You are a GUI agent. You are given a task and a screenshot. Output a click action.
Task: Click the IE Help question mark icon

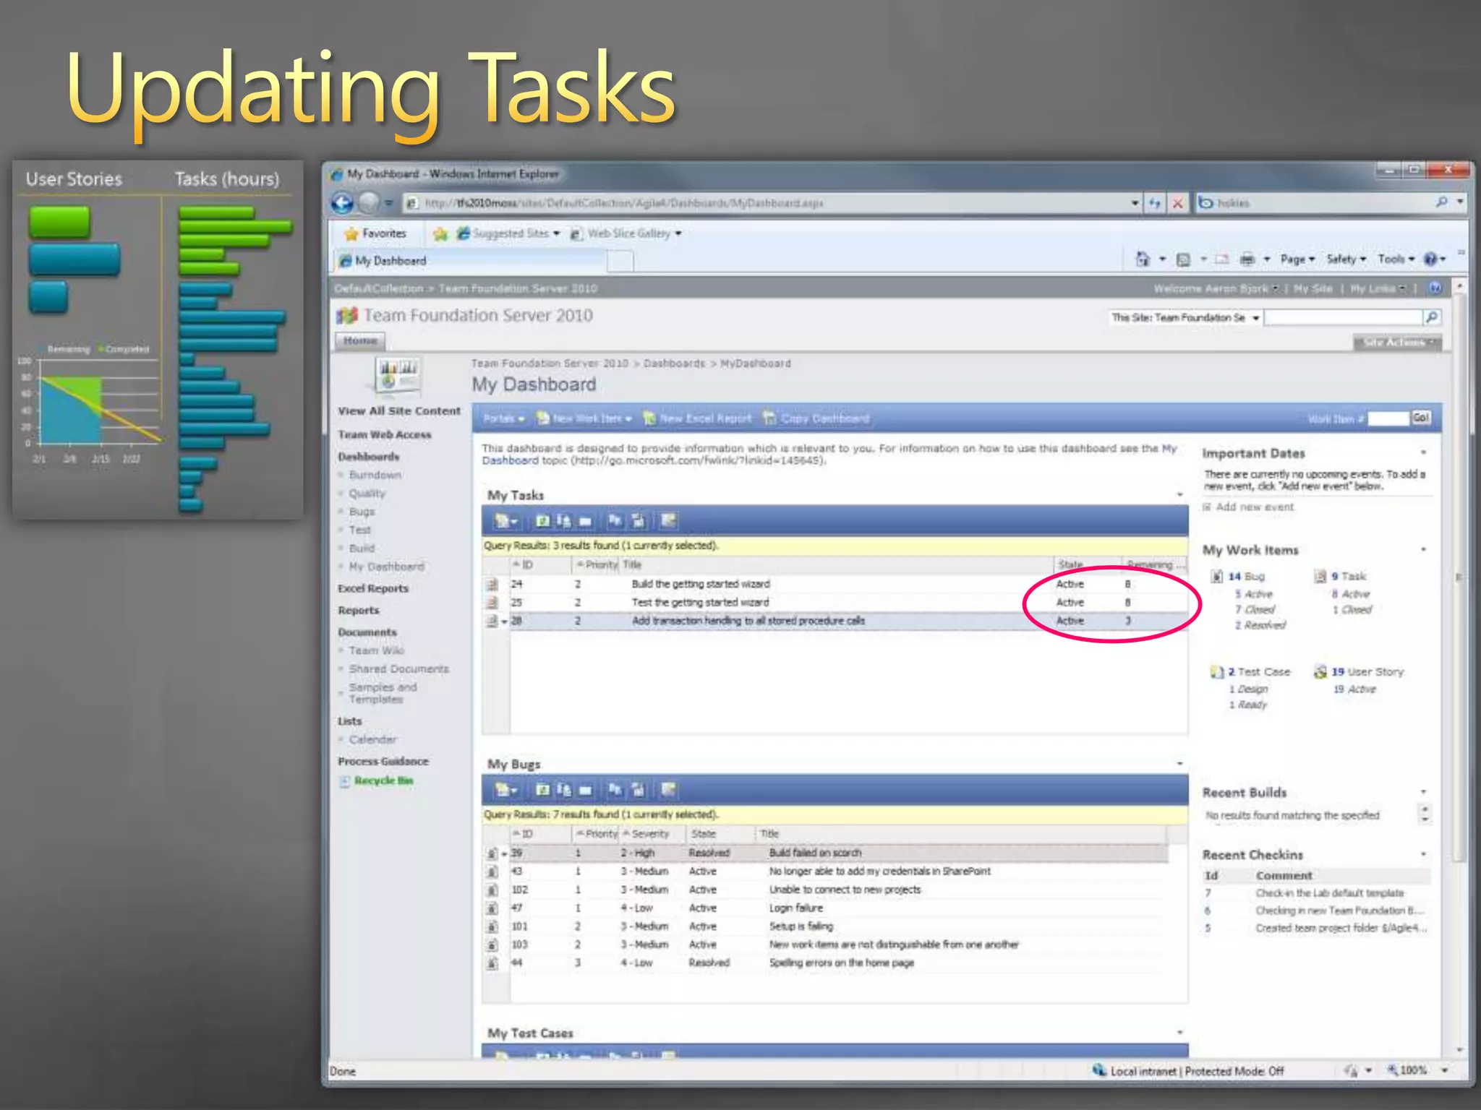point(1430,259)
